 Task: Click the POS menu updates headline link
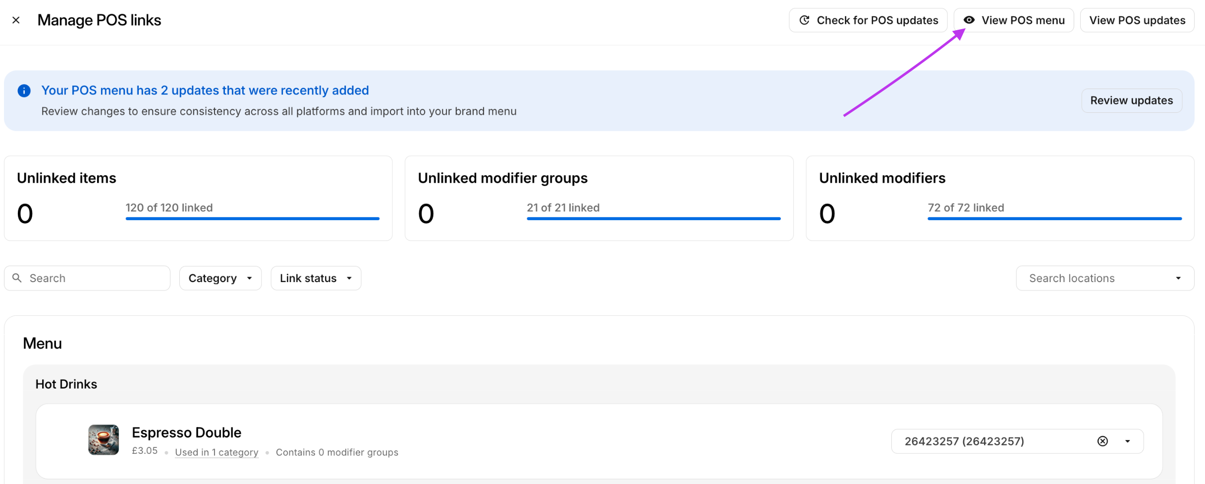point(205,90)
